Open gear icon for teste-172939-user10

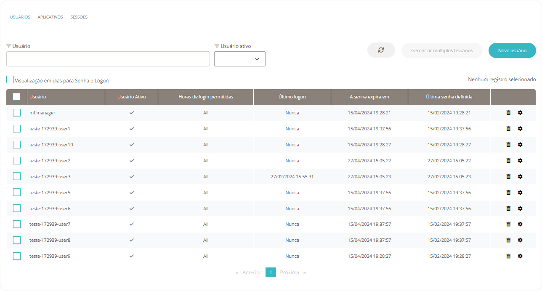[520, 145]
